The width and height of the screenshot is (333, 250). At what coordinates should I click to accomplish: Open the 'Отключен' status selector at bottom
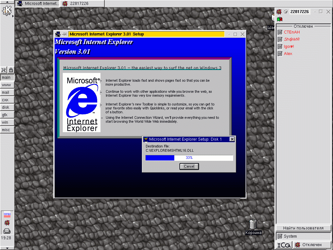pyautogui.click(x=312, y=245)
